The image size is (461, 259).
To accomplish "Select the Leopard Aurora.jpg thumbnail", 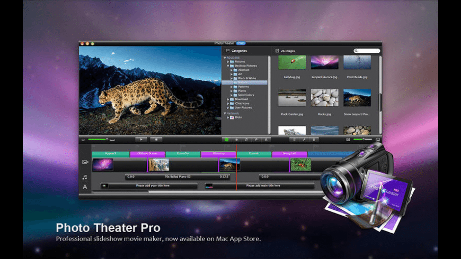I will coord(325,62).
